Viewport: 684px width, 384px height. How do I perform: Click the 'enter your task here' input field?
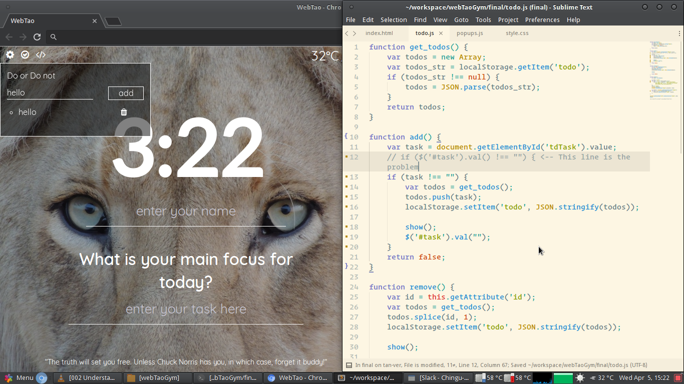click(x=186, y=310)
